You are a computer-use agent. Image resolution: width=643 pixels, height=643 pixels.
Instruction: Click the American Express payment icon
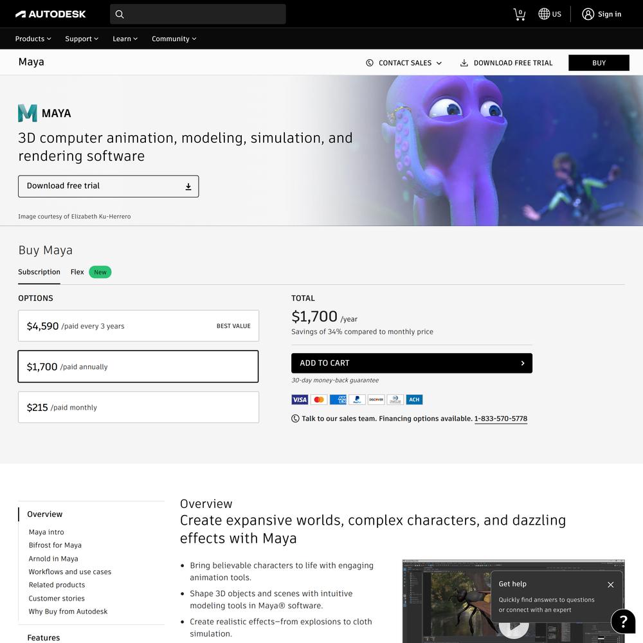pyautogui.click(x=338, y=399)
